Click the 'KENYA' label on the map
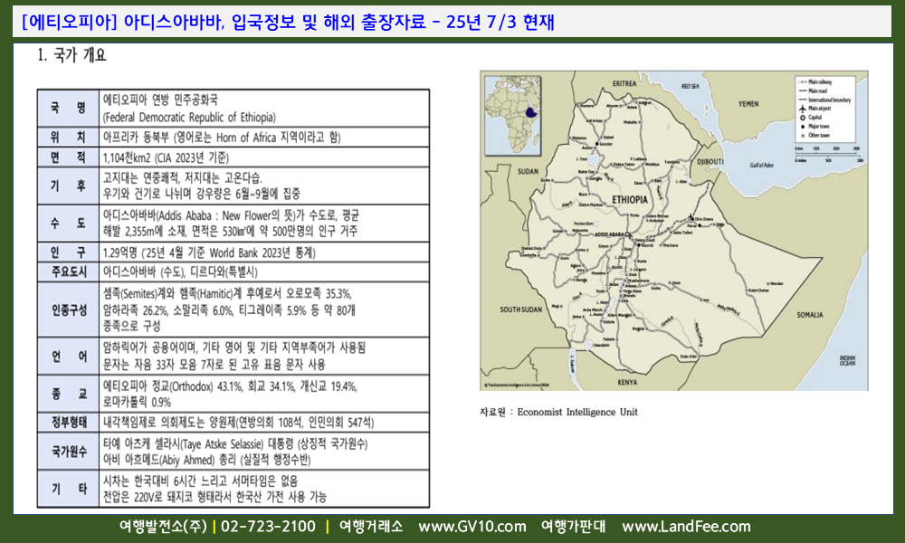The height and width of the screenshot is (543, 905). [627, 382]
